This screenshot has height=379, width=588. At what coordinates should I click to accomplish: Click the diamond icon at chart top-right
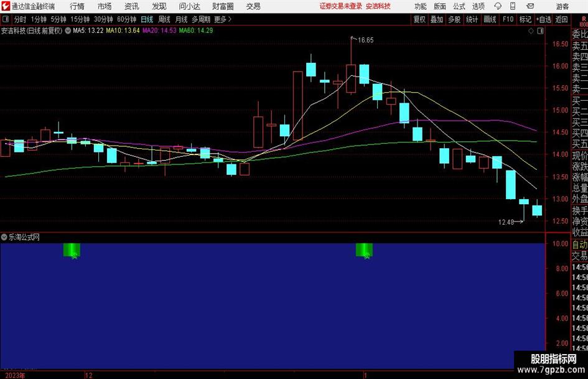click(x=531, y=31)
